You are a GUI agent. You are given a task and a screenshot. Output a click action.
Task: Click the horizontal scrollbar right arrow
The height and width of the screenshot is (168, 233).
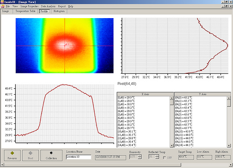click(x=231, y=165)
